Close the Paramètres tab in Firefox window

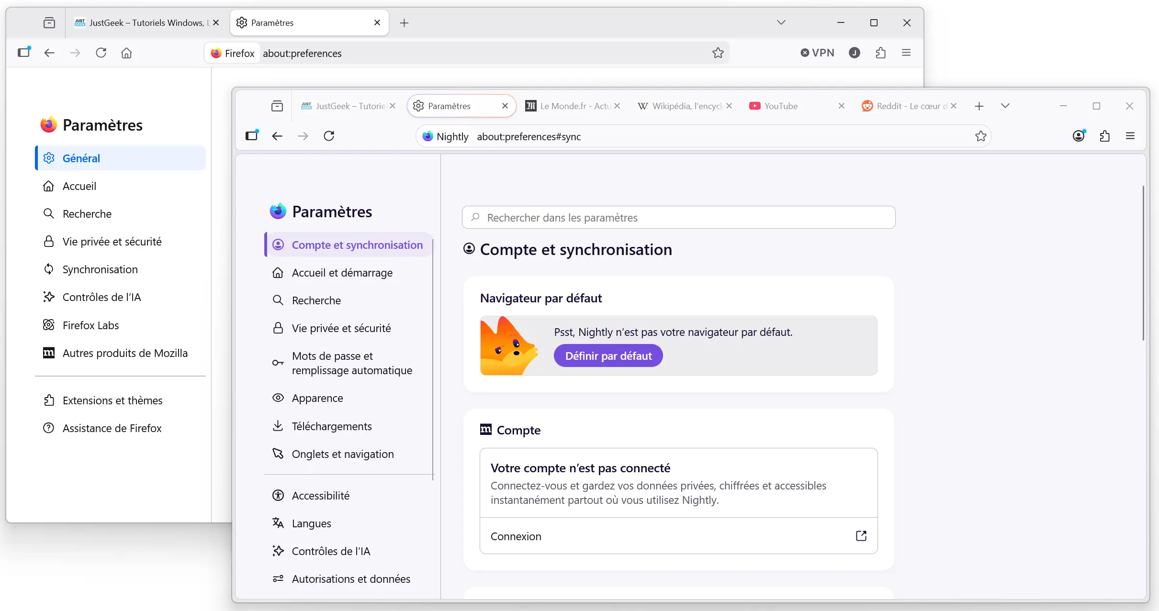(377, 22)
